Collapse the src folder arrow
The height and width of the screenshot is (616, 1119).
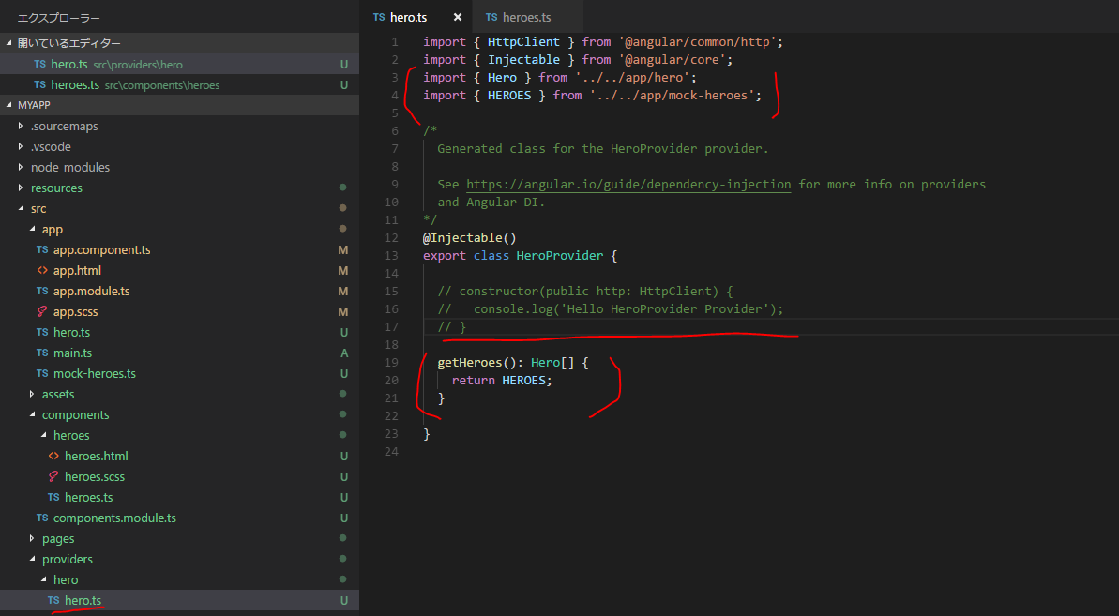tap(21, 209)
